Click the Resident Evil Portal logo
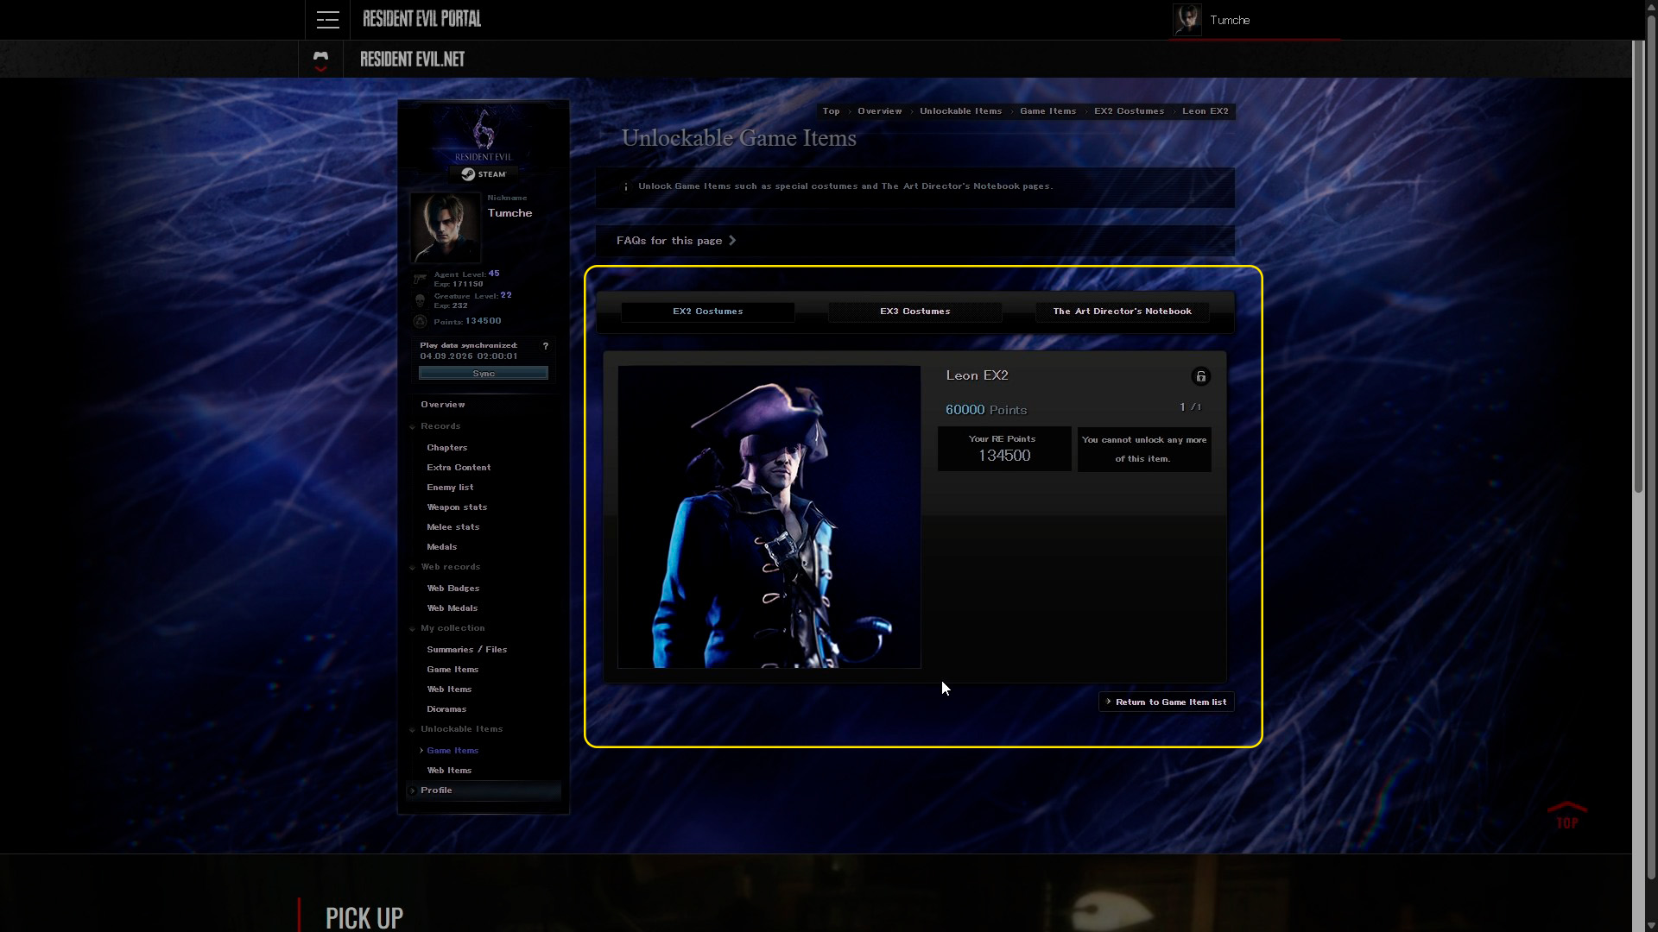This screenshot has width=1658, height=932. (x=421, y=19)
